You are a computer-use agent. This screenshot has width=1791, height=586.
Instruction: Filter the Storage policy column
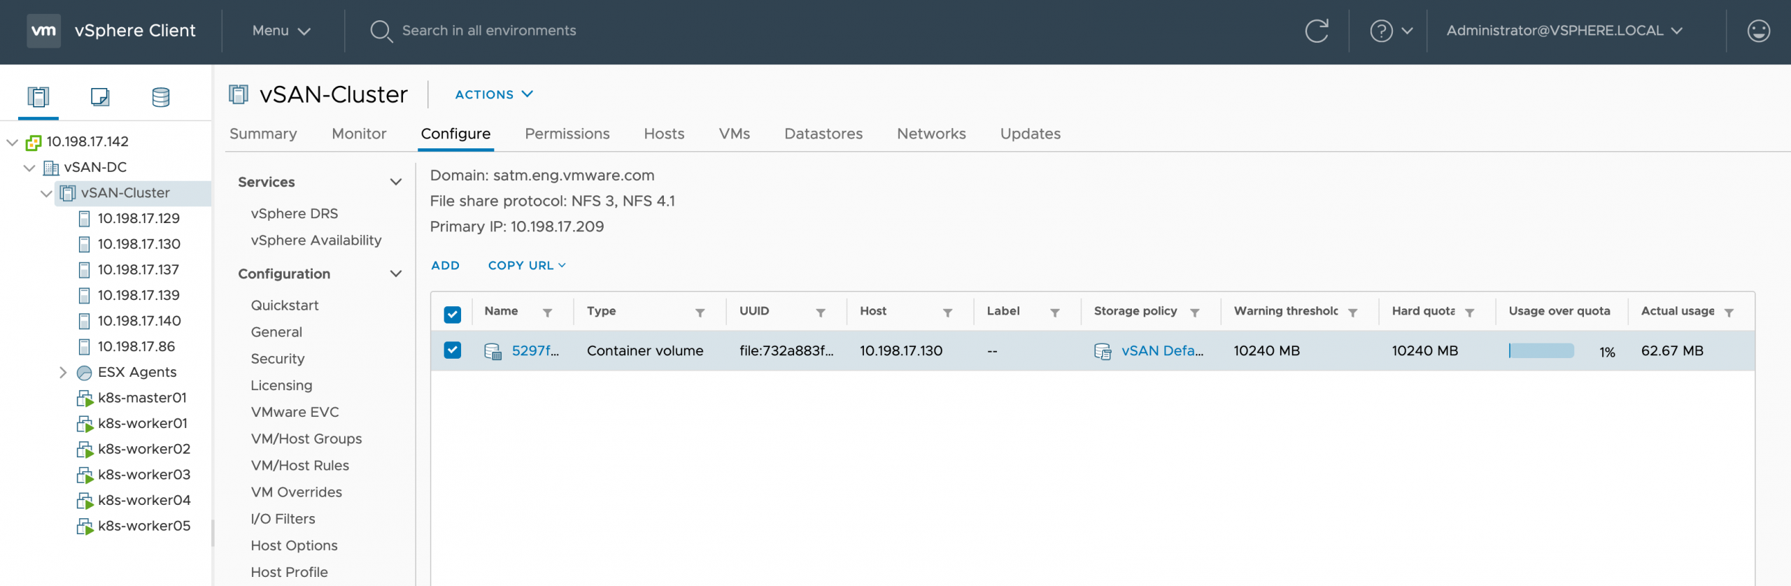[x=1195, y=313]
